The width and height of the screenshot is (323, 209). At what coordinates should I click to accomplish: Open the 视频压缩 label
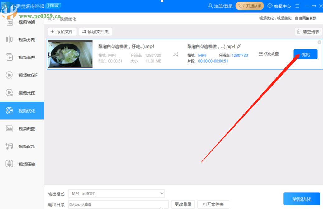(x=27, y=164)
